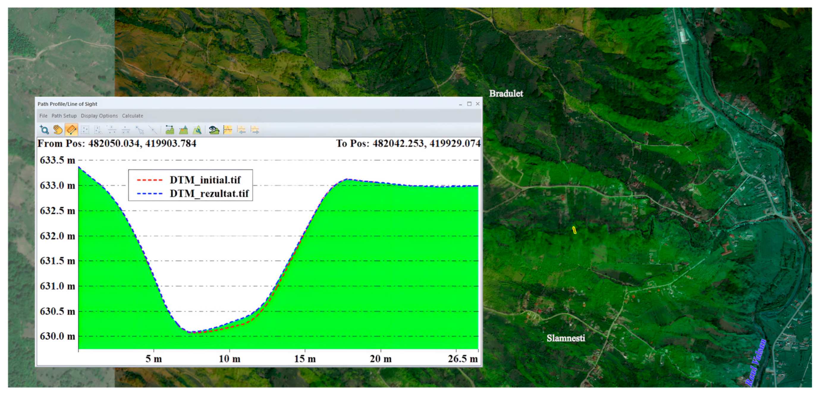Click the mountain peak terrain icon
This screenshot has height=397, width=820.
pyautogui.click(x=183, y=130)
